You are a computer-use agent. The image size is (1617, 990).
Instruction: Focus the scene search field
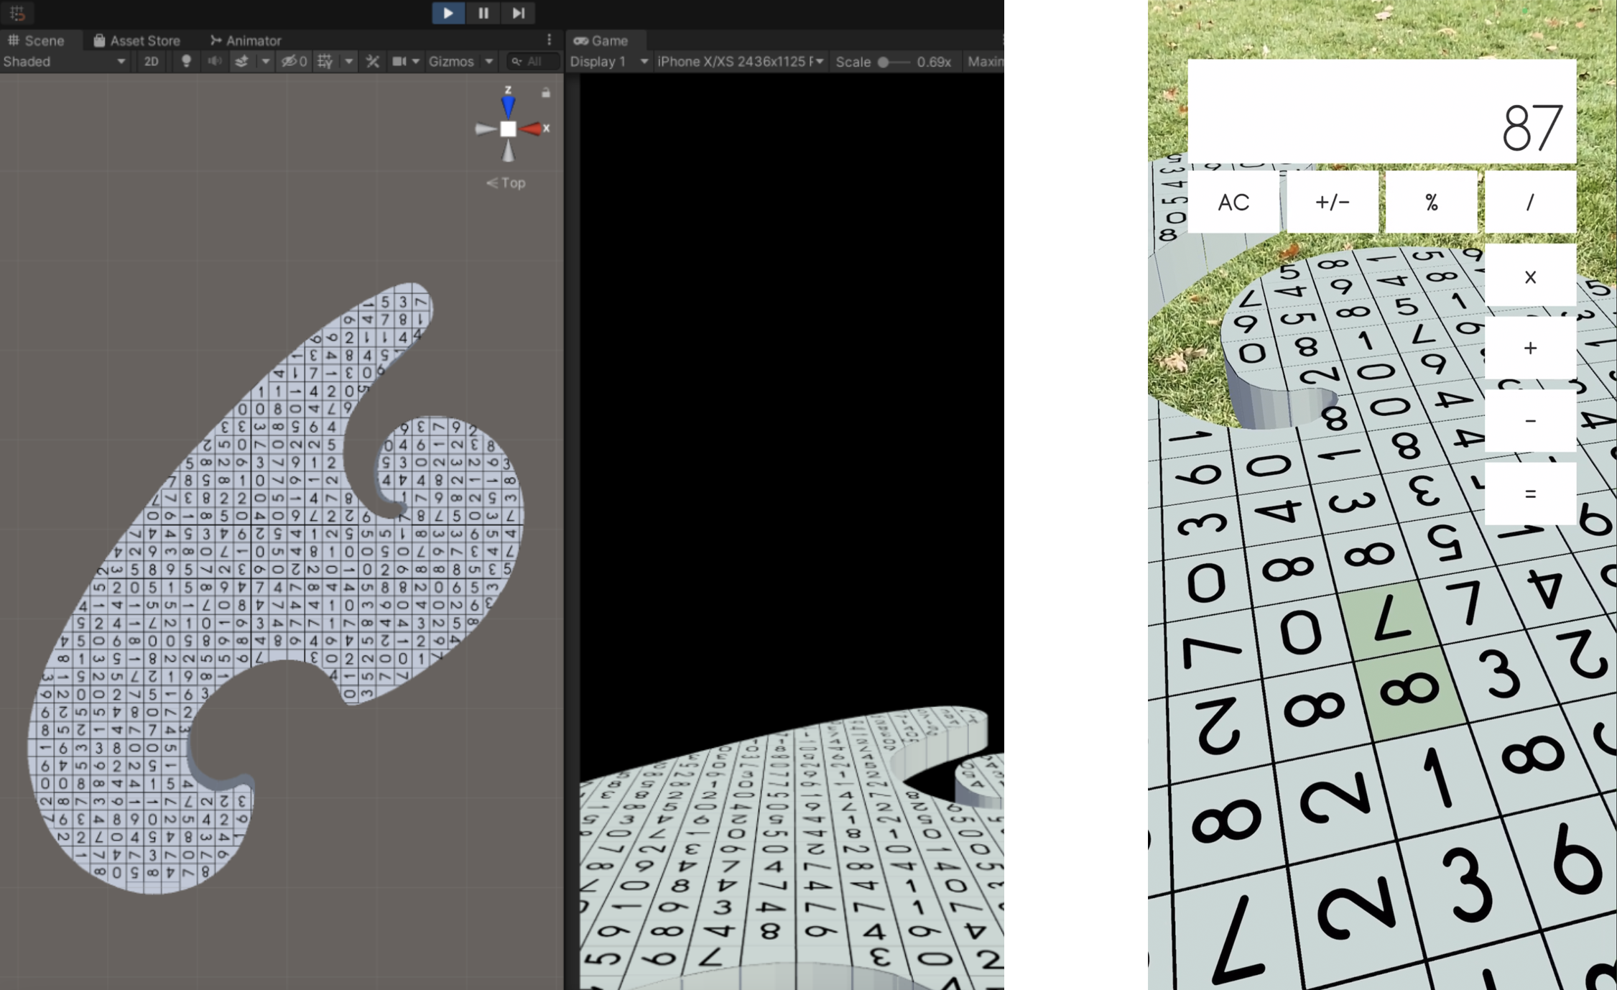[533, 62]
